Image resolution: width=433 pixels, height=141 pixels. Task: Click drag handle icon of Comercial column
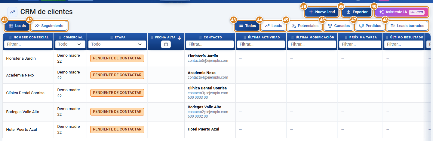[60, 37]
